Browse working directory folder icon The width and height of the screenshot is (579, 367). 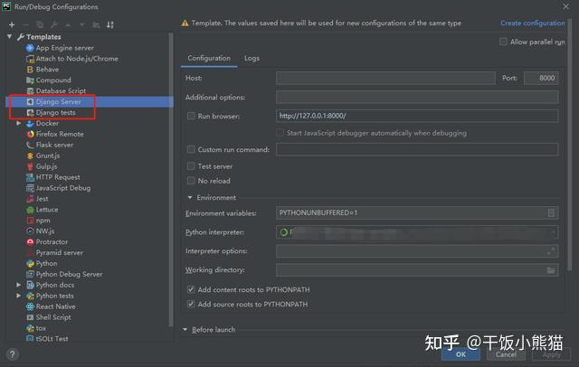tap(551, 270)
